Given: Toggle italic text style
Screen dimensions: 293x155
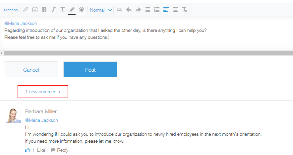Looking at the screenshot, I should coord(53,10).
